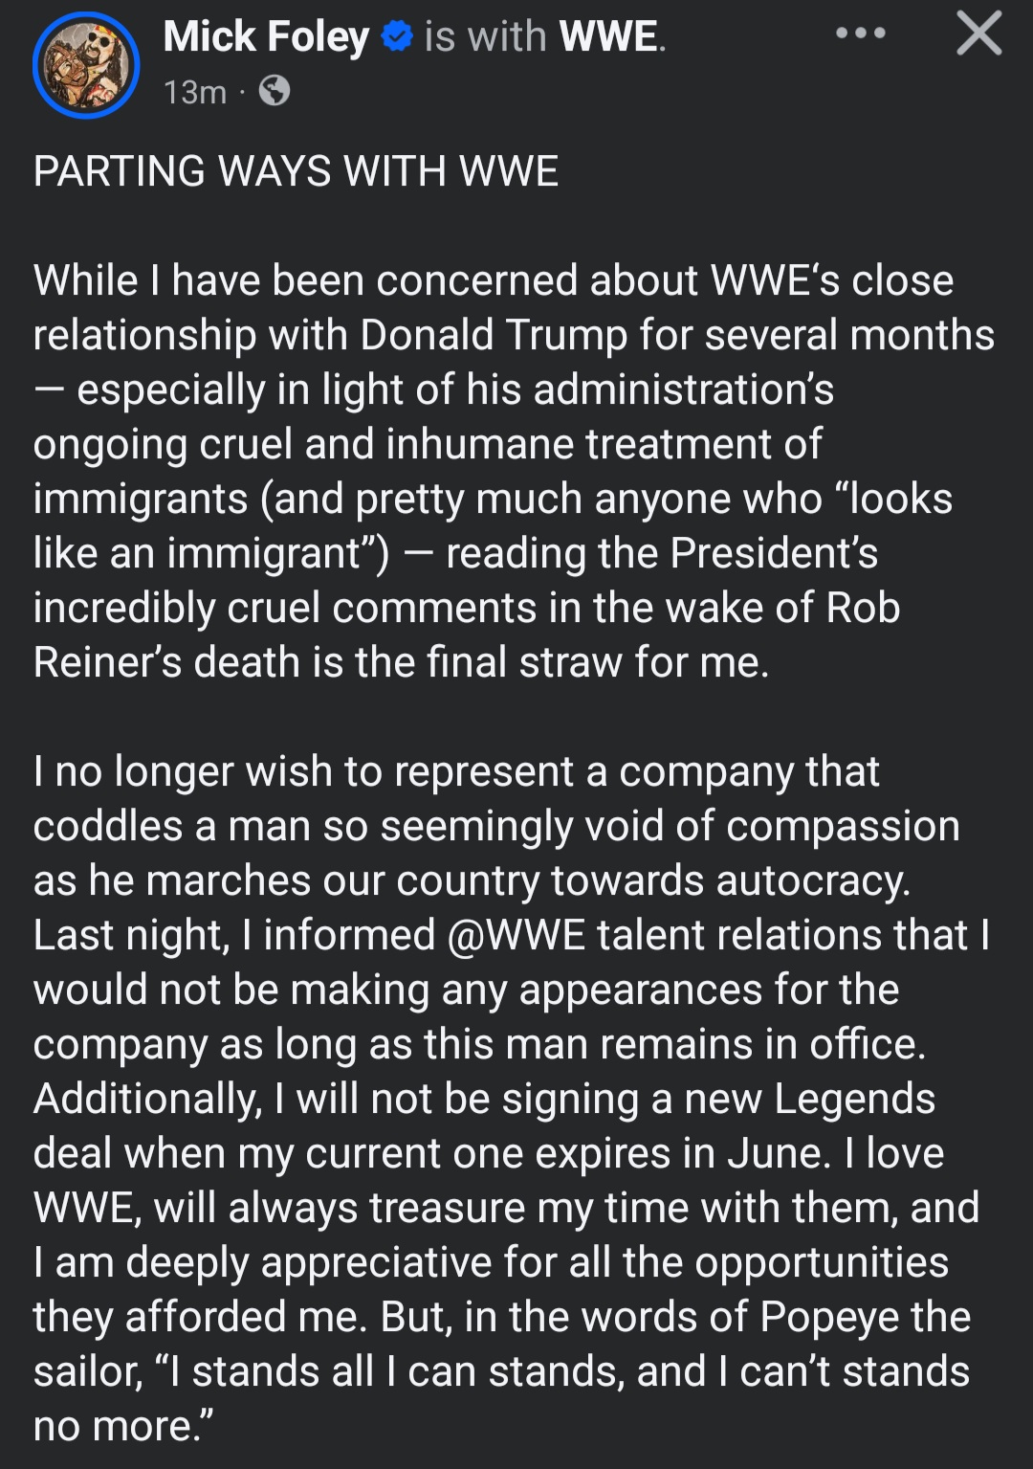Click the globe public privacy icon
Viewport: 1033px width, 1469px height.
pyautogui.click(x=275, y=91)
